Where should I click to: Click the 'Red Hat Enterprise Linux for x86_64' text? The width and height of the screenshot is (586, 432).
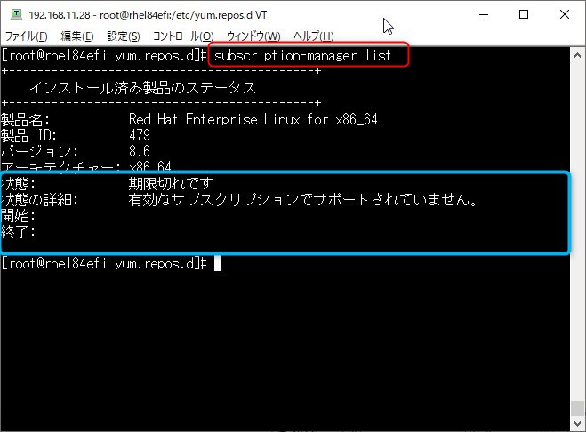253,119
